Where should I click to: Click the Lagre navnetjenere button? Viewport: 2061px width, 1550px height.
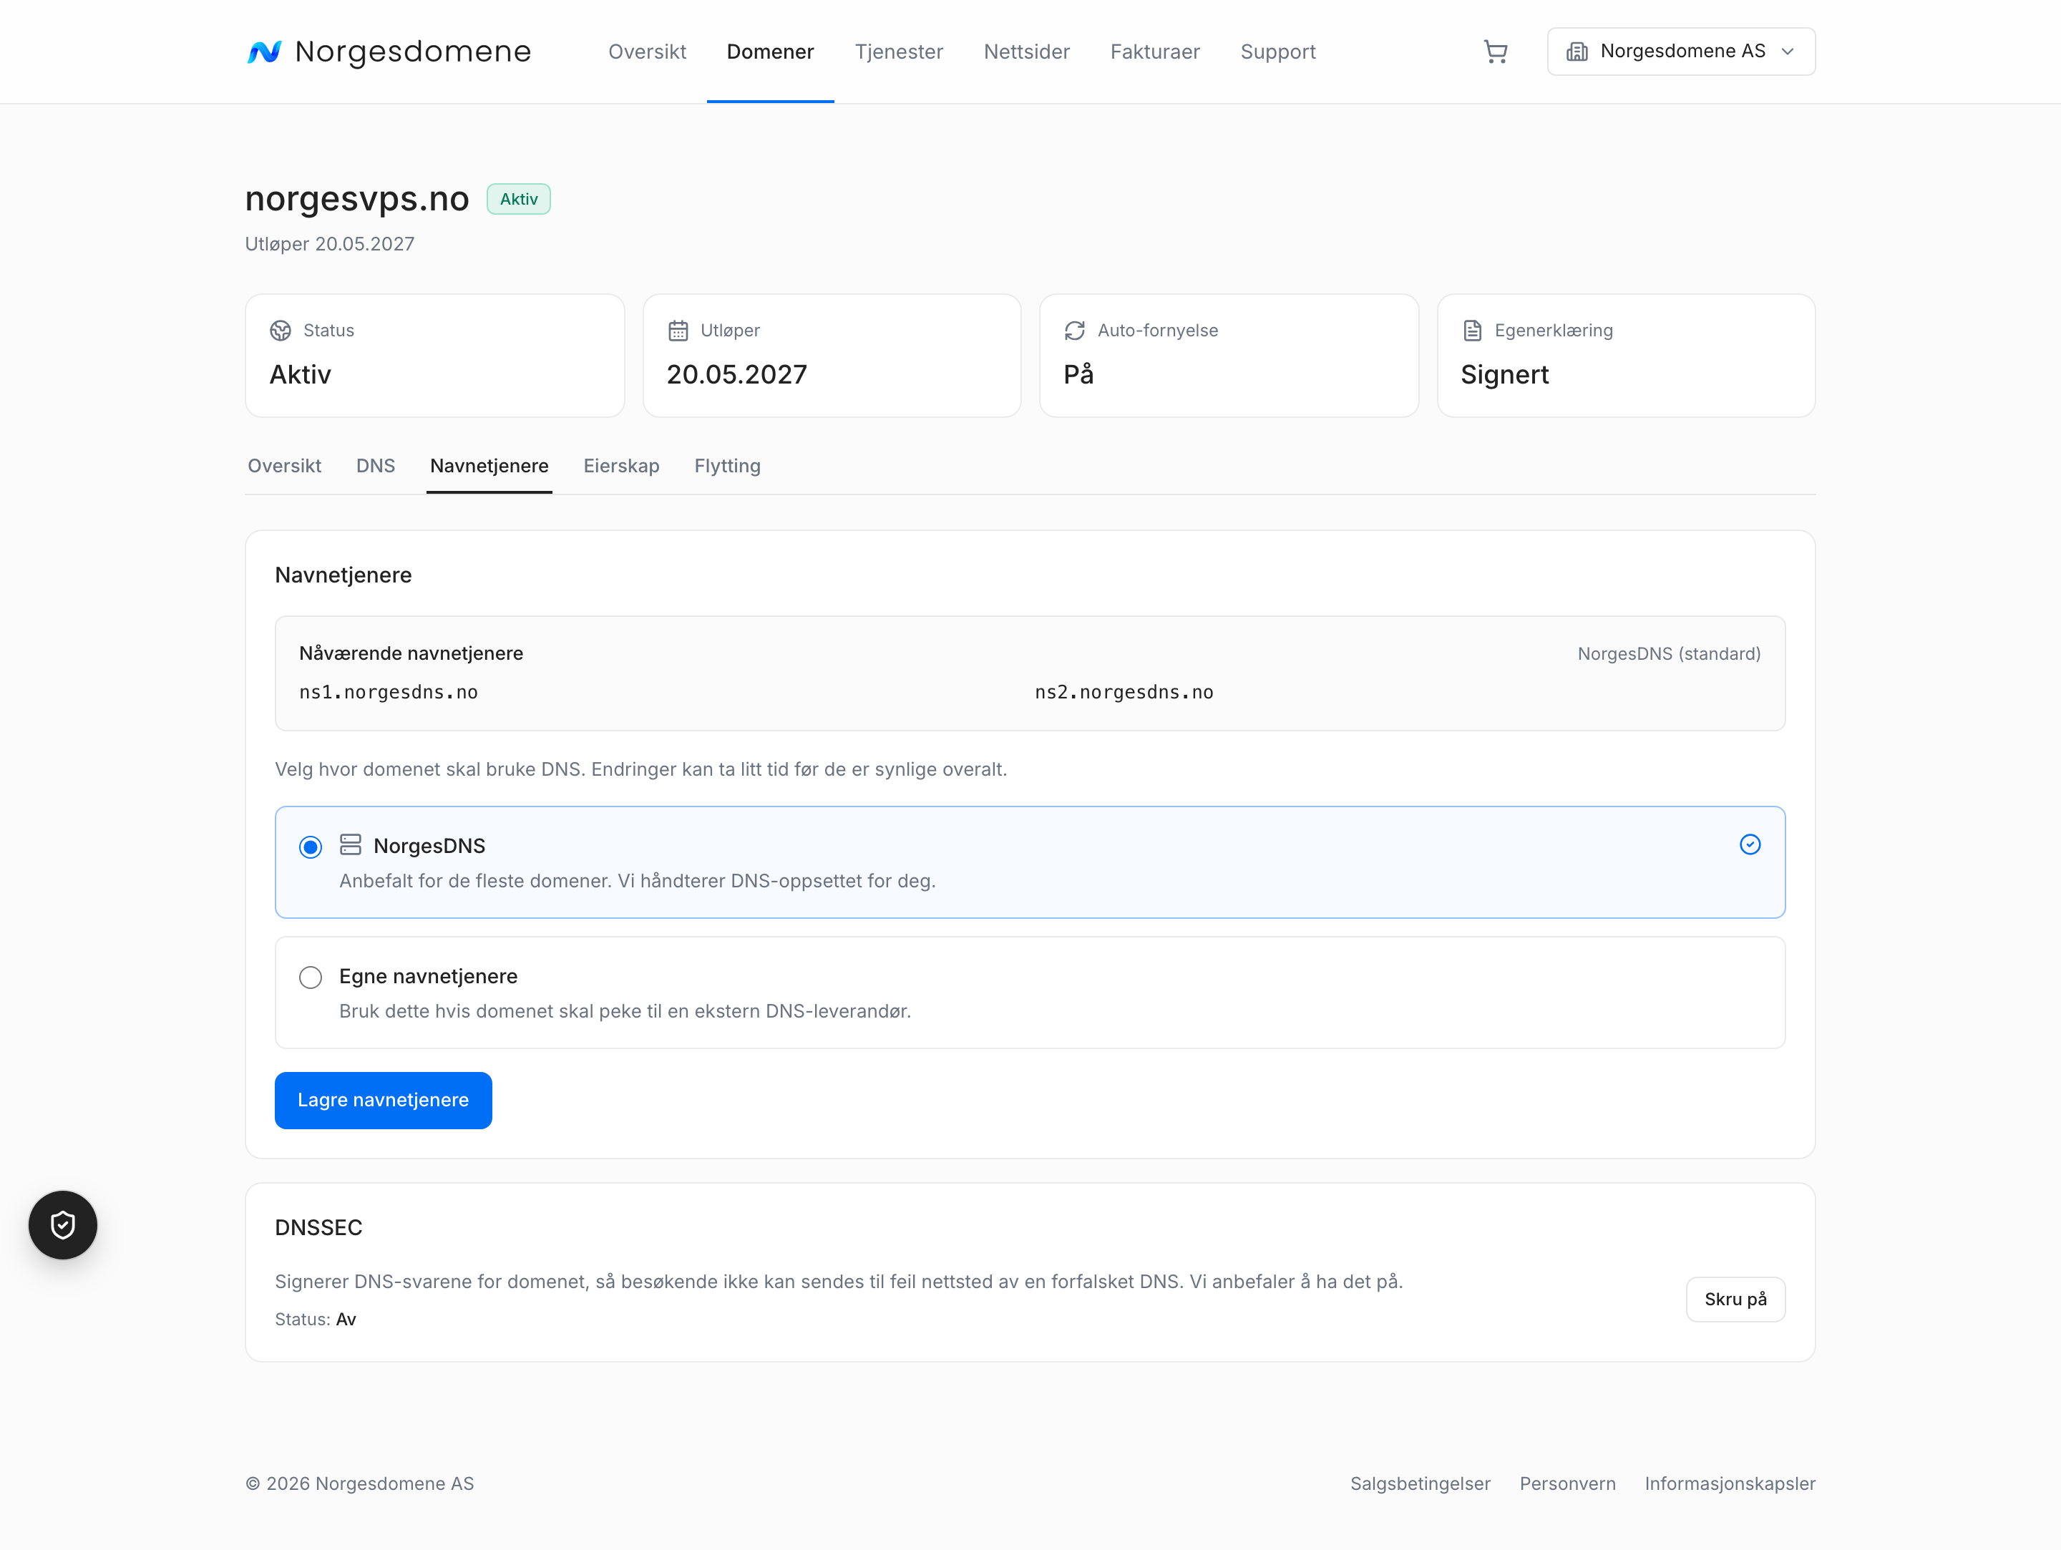tap(383, 1100)
